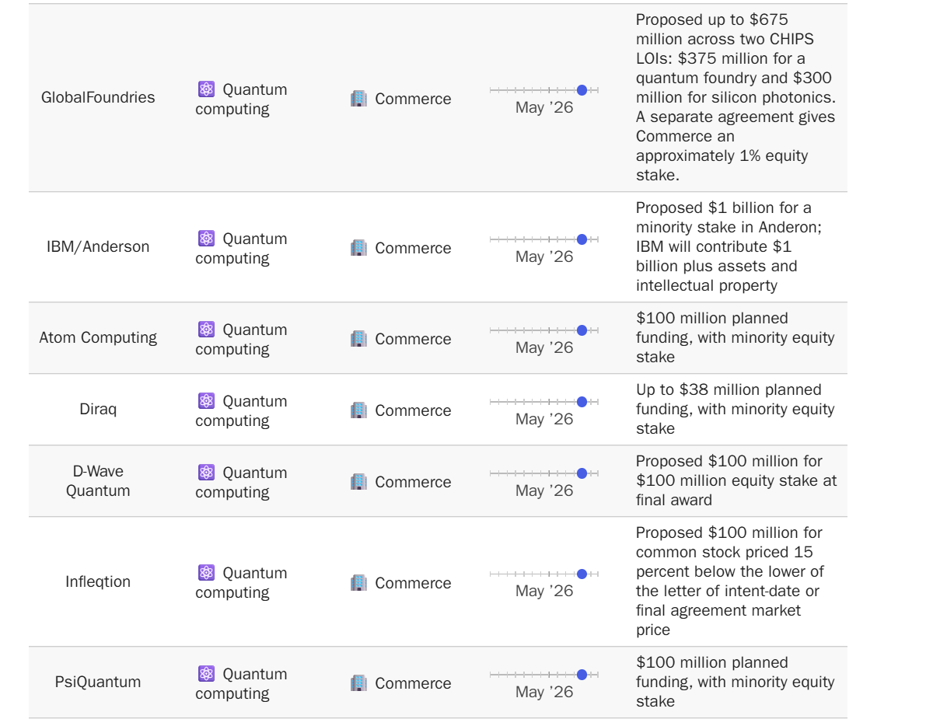Click the building icon in Atom Computing row
The image size is (933, 719).
click(x=358, y=339)
